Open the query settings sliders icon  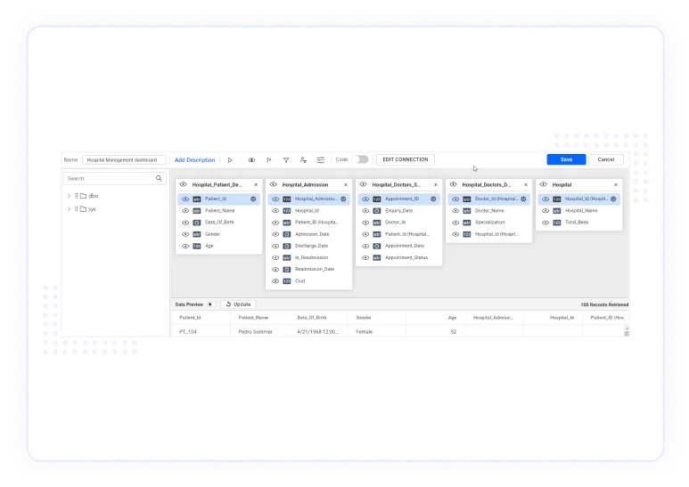tap(321, 160)
